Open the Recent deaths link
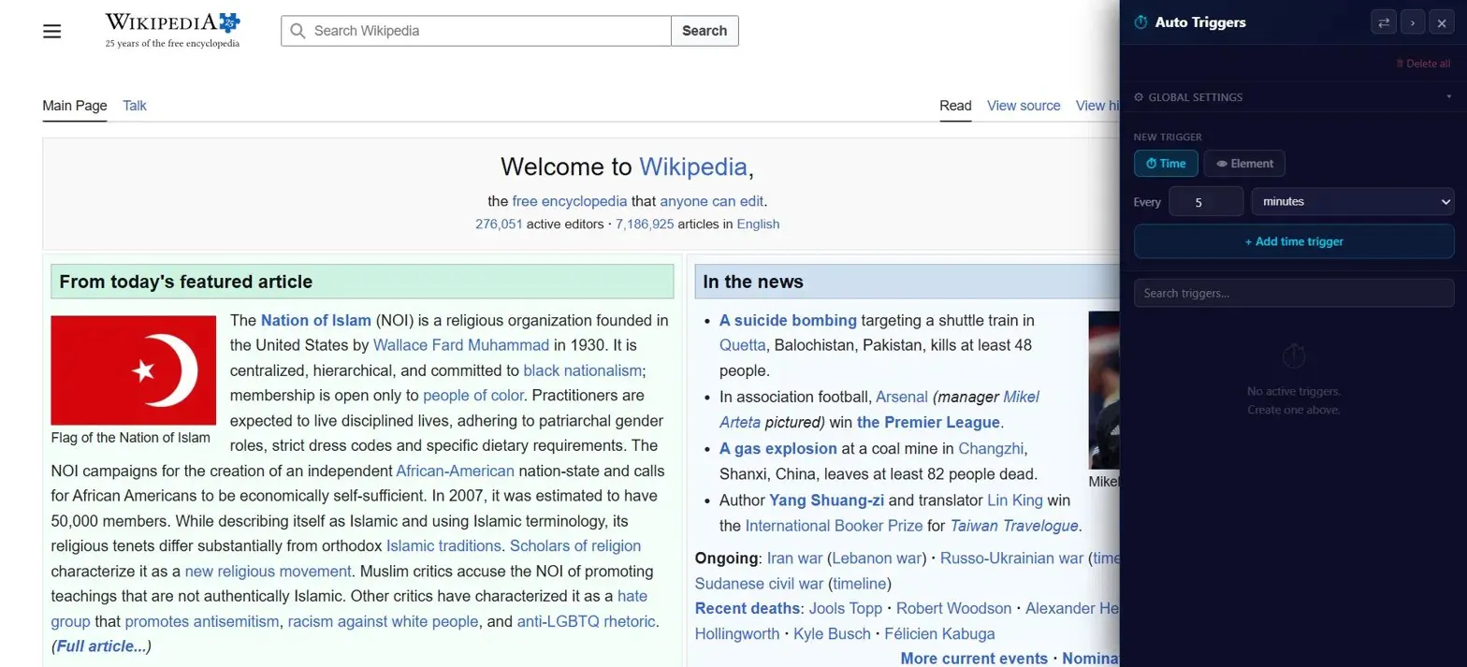The height and width of the screenshot is (667, 1467). pos(748,609)
